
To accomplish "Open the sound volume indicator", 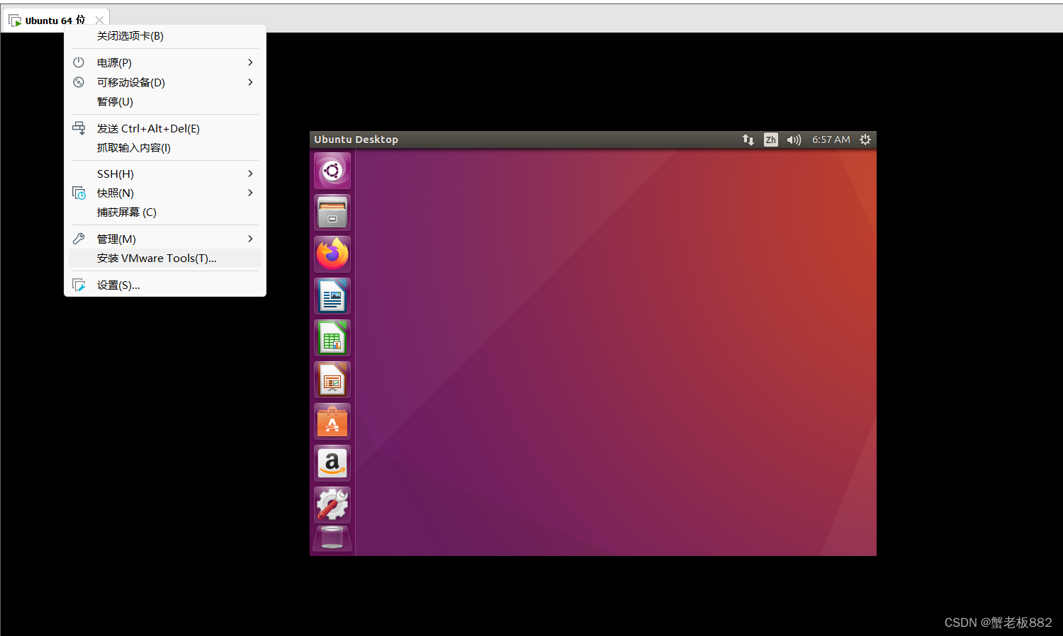I will [794, 140].
